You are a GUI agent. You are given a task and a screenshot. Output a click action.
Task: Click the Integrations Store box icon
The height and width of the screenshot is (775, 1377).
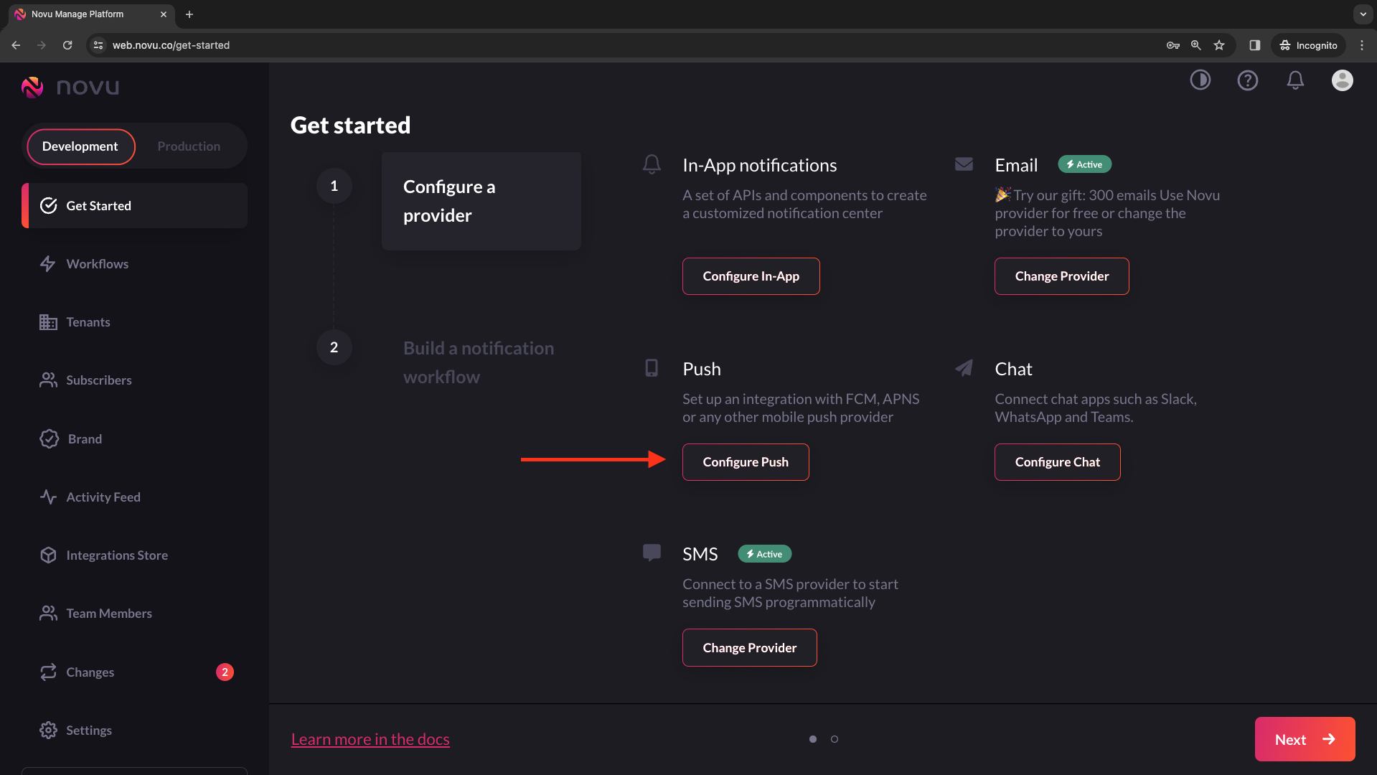click(48, 555)
